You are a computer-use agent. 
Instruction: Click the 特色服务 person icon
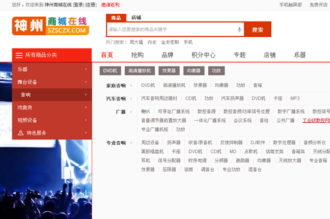pos(20,133)
